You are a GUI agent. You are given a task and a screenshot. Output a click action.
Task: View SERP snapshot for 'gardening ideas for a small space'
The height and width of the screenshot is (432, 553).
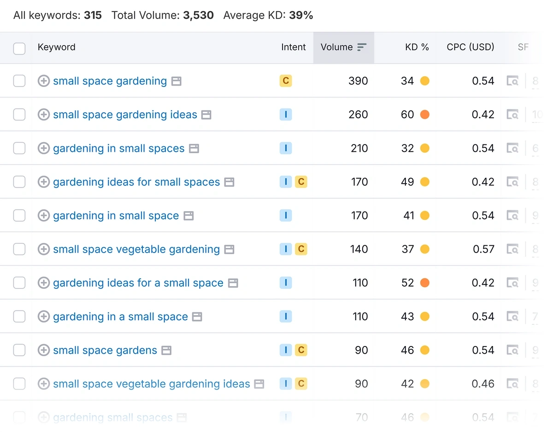tap(512, 282)
